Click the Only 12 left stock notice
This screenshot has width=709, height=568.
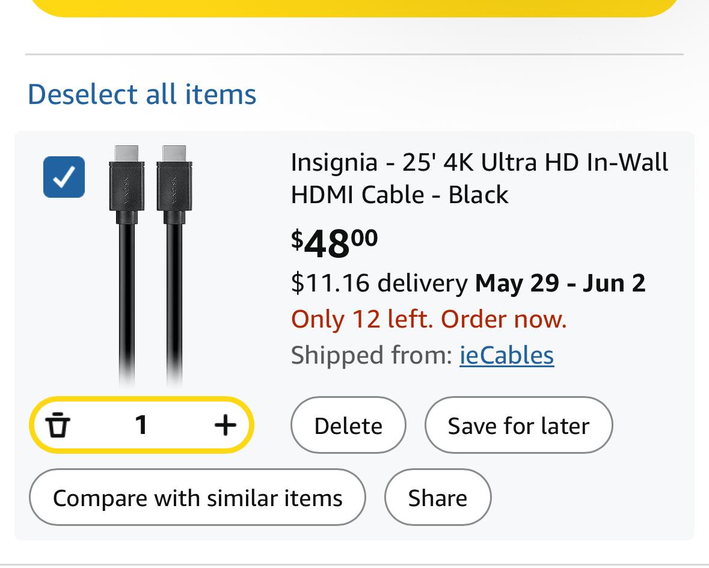click(x=429, y=319)
